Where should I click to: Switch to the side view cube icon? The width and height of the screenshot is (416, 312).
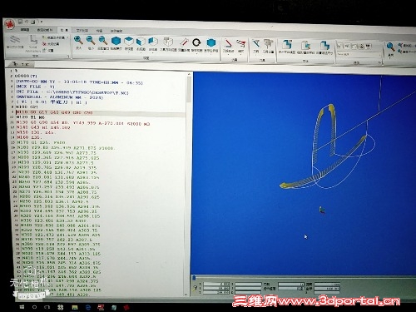coord(153,42)
